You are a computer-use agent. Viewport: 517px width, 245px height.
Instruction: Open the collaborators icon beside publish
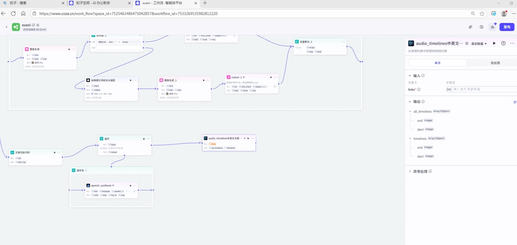pyautogui.click(x=492, y=27)
